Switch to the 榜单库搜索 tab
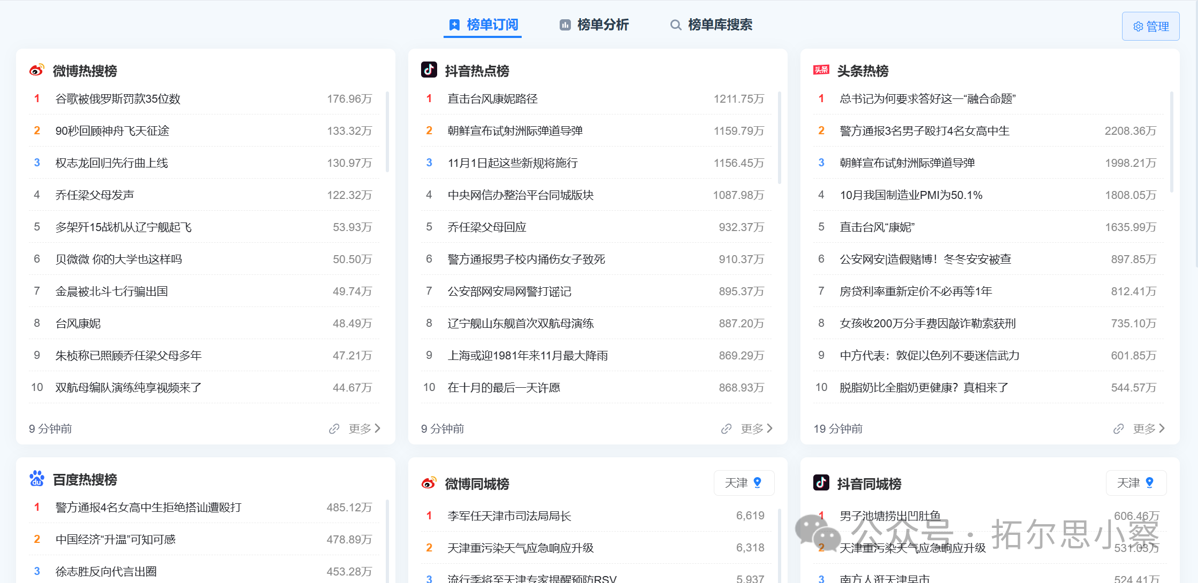Screen dimensions: 1198x583 712,25
